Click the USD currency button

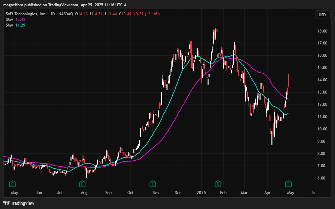tap(322, 15)
